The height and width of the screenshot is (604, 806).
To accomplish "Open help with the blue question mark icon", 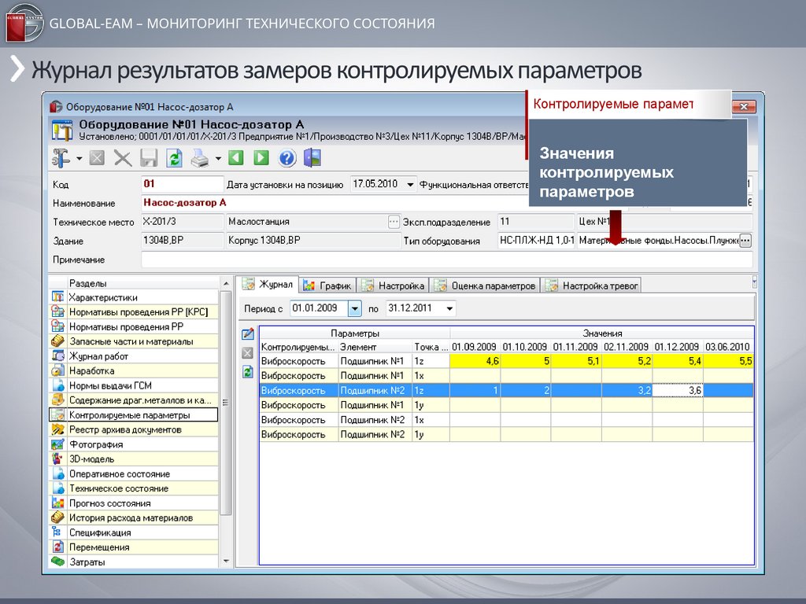I will click(287, 158).
